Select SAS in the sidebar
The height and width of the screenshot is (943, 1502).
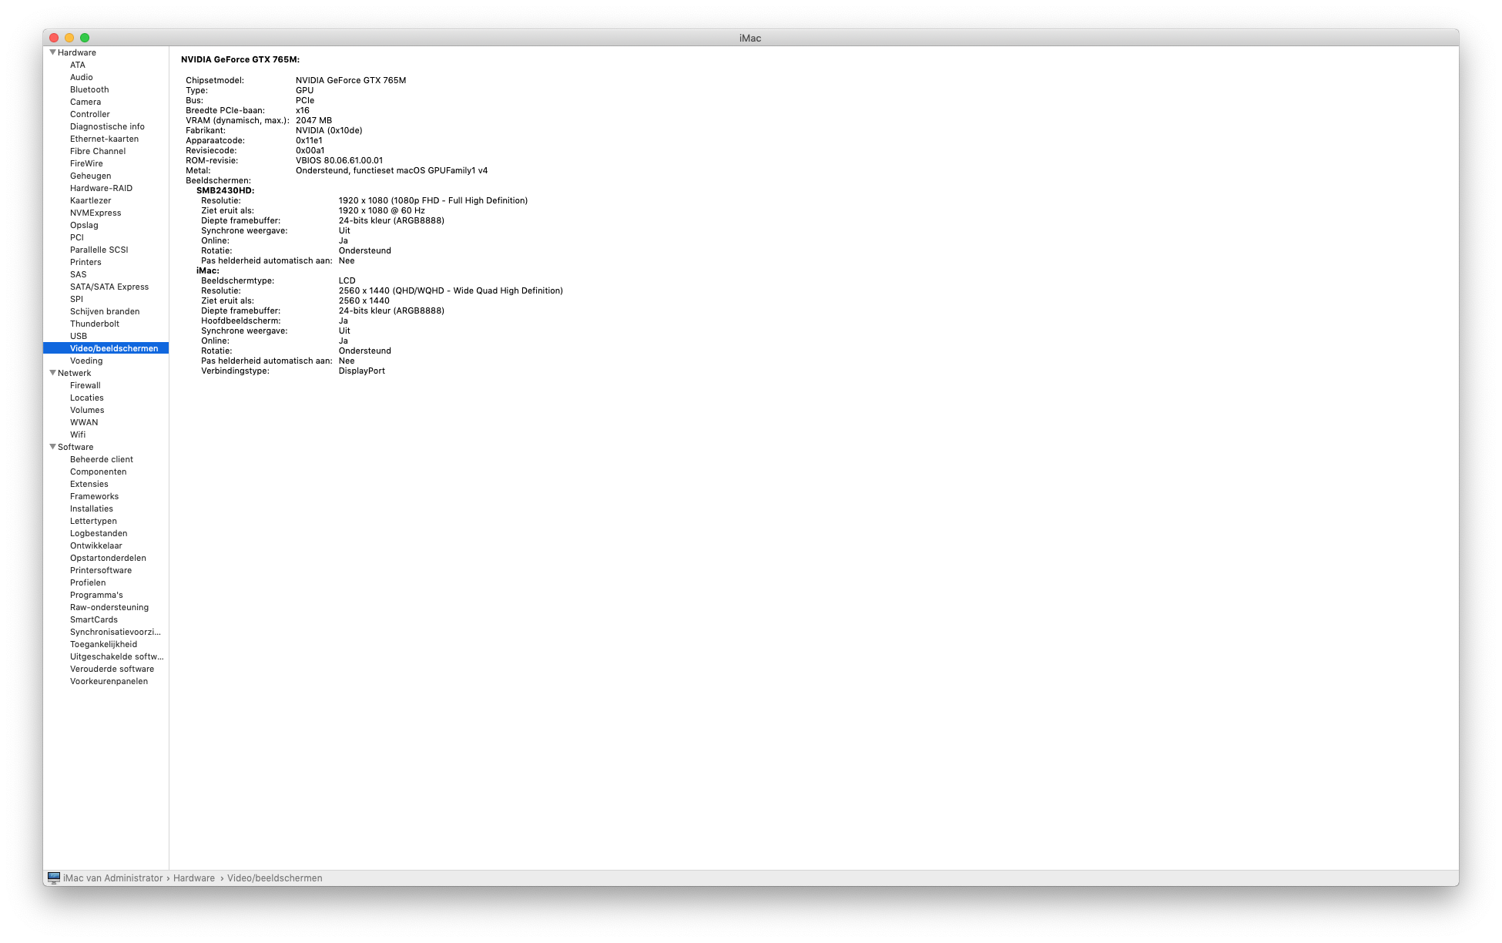[x=79, y=274]
